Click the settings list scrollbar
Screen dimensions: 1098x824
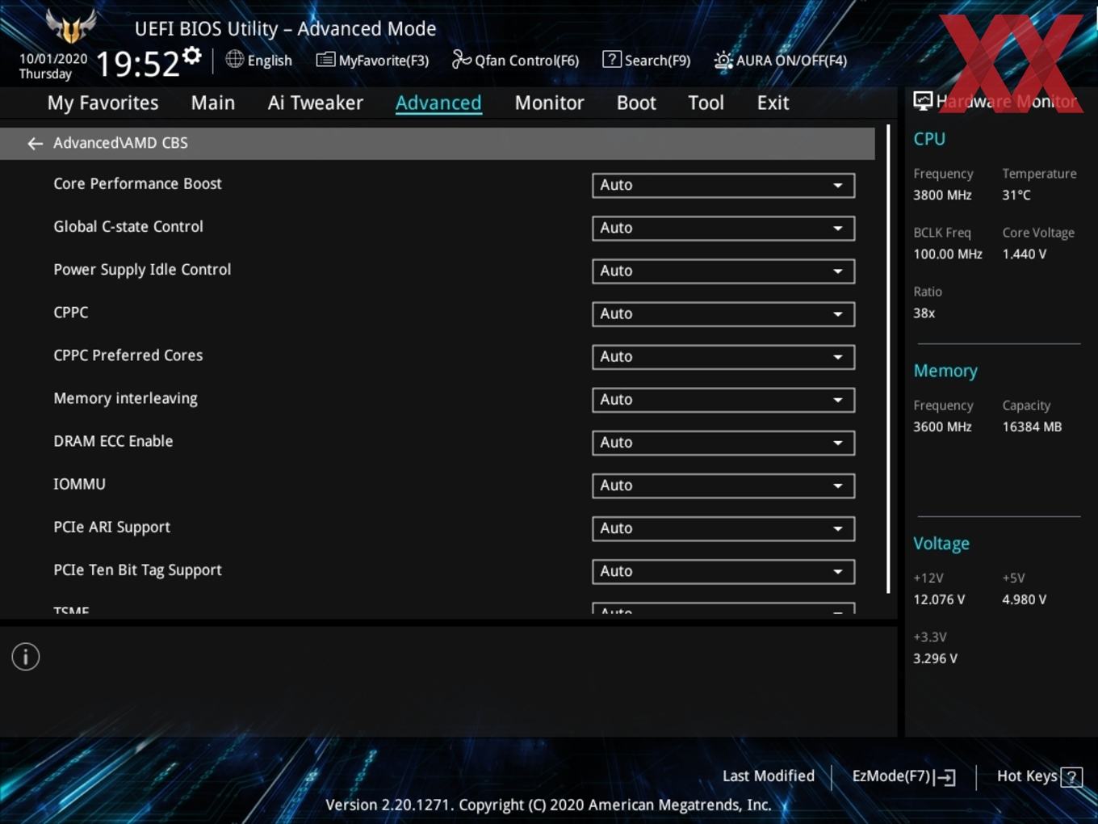tap(888, 359)
